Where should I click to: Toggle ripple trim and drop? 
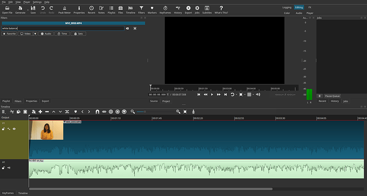[x=111, y=112]
